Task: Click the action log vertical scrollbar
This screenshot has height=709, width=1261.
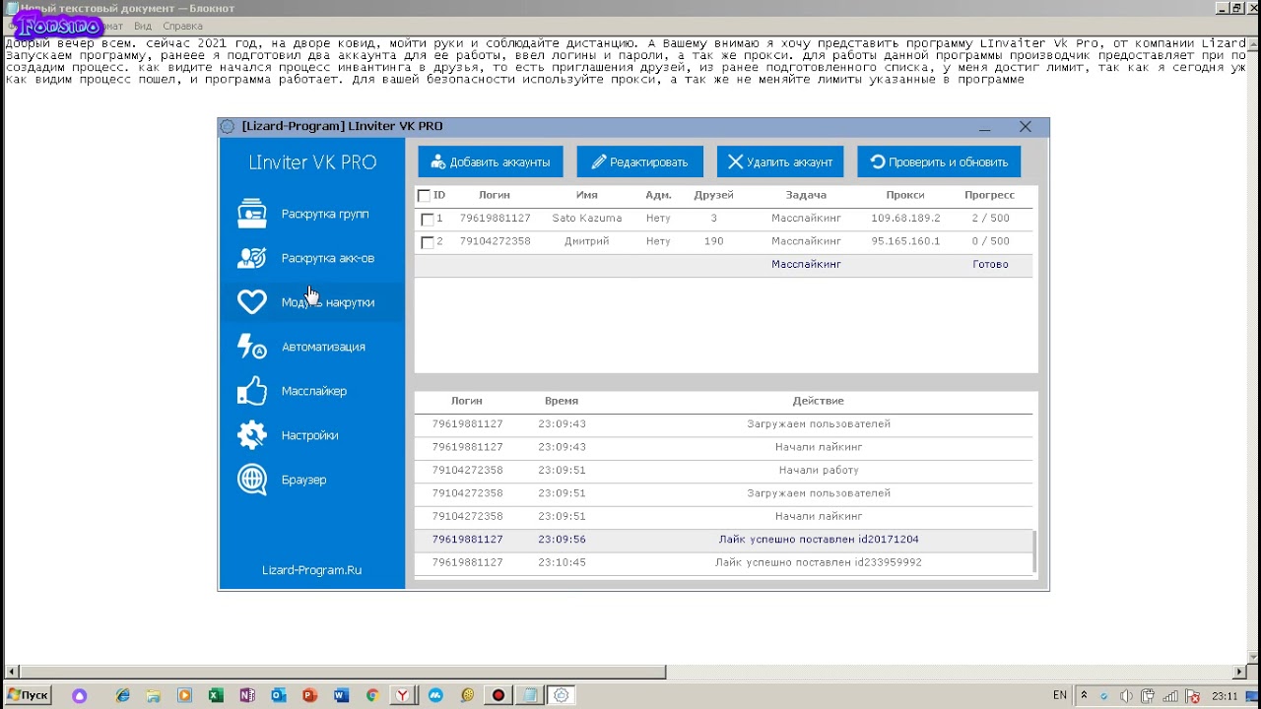Action: tap(1034, 551)
